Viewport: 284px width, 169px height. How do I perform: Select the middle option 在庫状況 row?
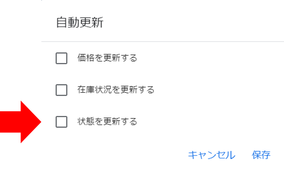[61, 90]
